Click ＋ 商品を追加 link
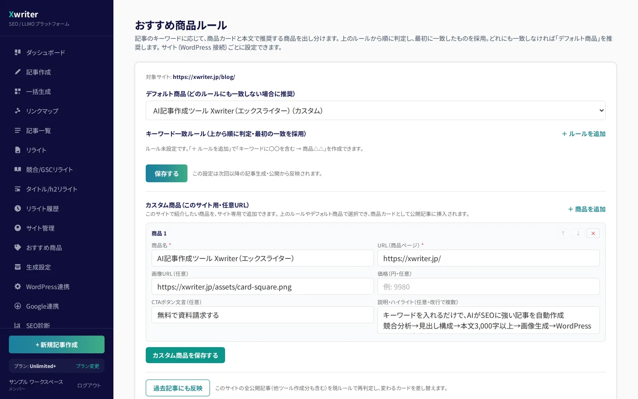This screenshot has height=399, width=638. pos(587,209)
